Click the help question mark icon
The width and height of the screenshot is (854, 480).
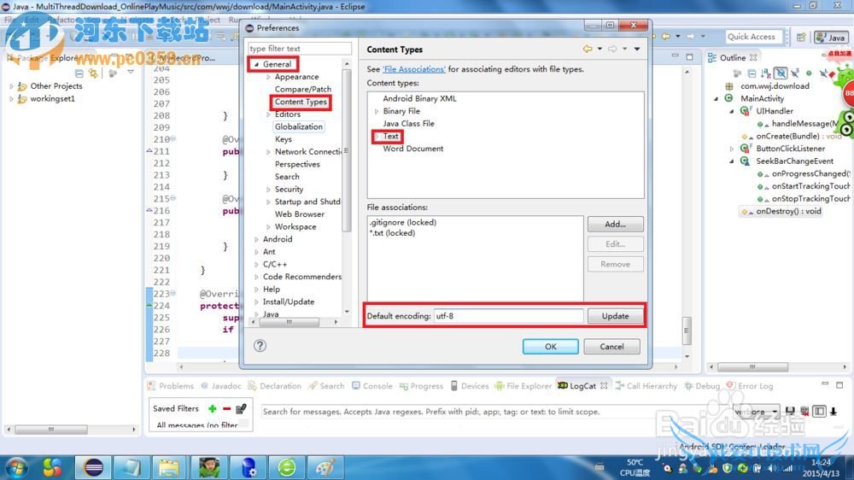tap(260, 346)
